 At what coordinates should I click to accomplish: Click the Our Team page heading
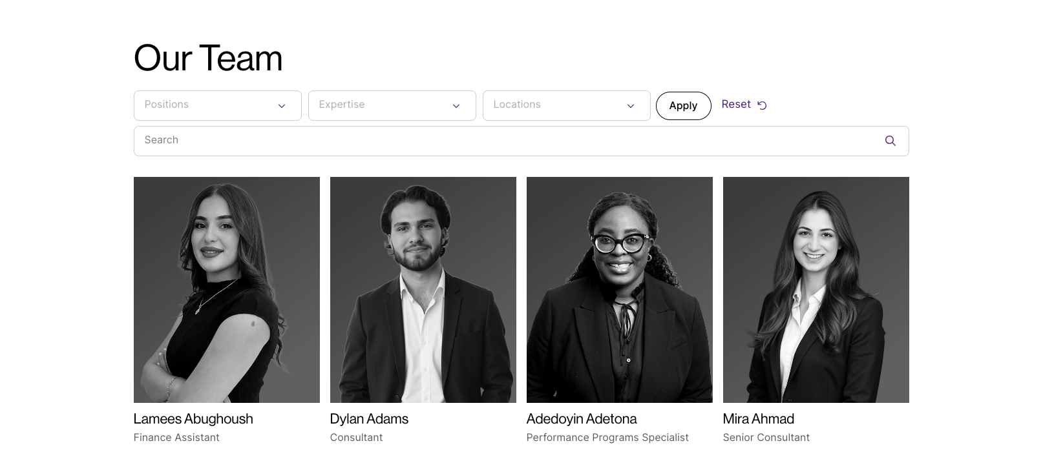[x=208, y=58]
